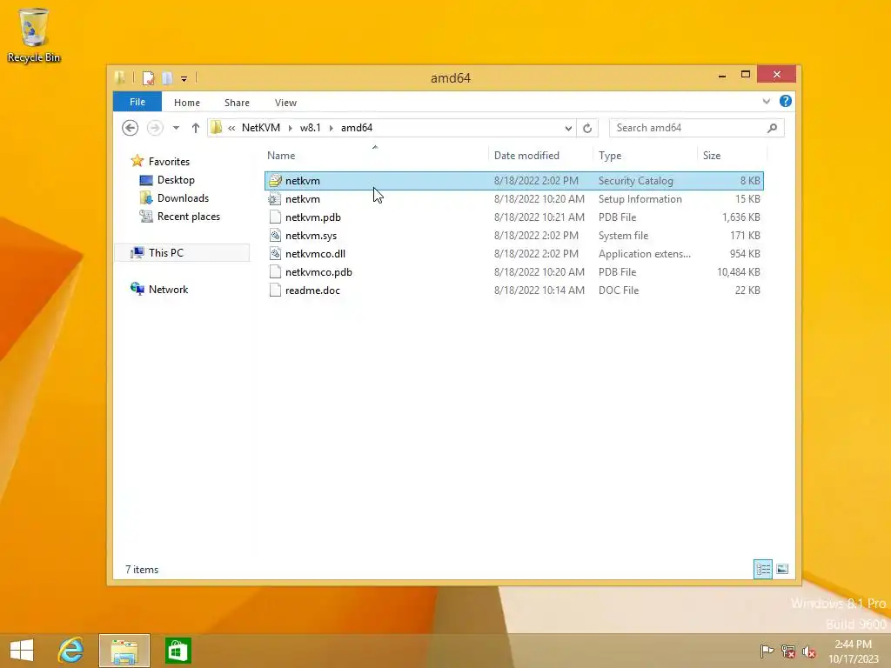Open Action Center flag icon

767,651
